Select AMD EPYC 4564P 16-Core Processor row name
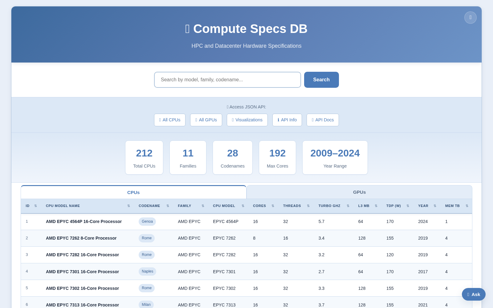 click(x=84, y=221)
